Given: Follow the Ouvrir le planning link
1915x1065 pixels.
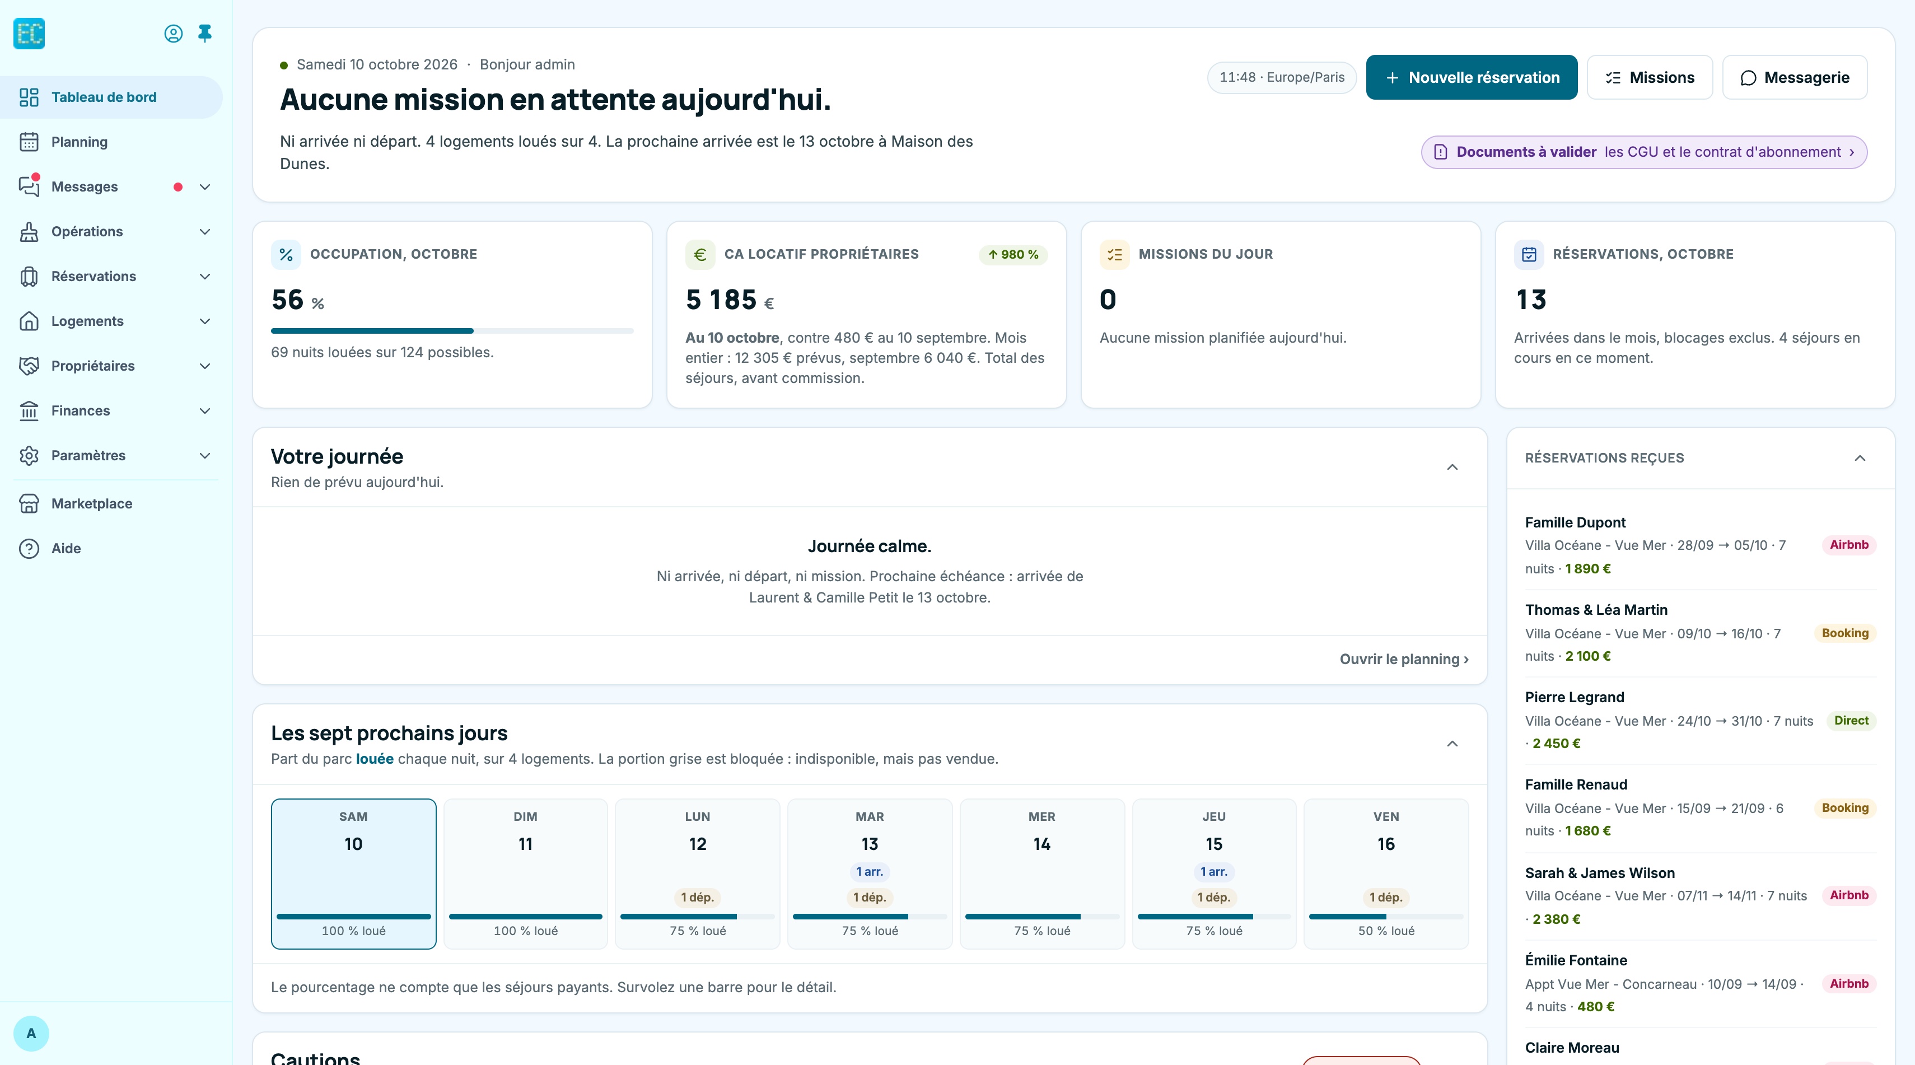Looking at the screenshot, I should (x=1404, y=659).
